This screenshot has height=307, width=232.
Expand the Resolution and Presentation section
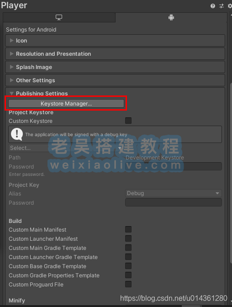click(x=115, y=54)
